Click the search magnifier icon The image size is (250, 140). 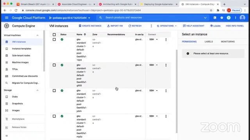tap(100, 17)
